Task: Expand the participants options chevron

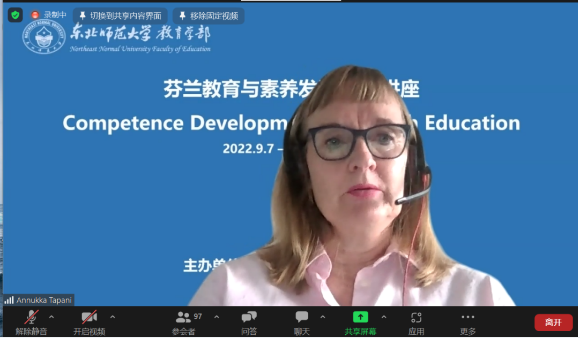Action: coord(217,317)
